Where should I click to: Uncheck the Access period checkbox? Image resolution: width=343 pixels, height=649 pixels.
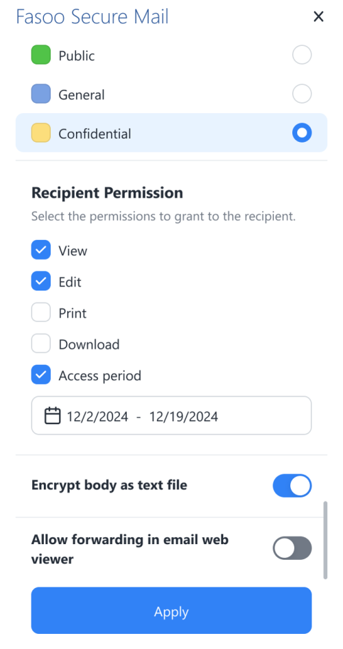pos(41,375)
